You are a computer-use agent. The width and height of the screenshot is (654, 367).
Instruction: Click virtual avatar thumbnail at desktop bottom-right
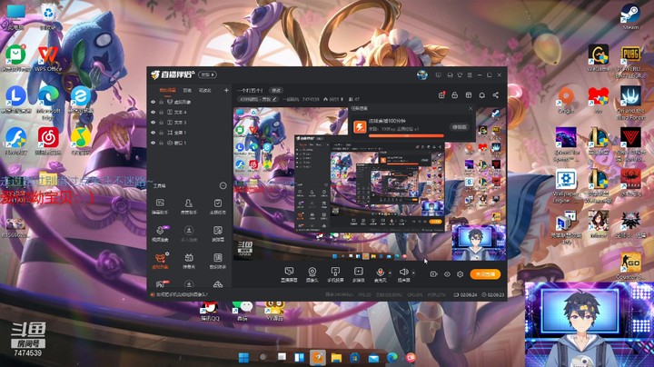point(589,324)
